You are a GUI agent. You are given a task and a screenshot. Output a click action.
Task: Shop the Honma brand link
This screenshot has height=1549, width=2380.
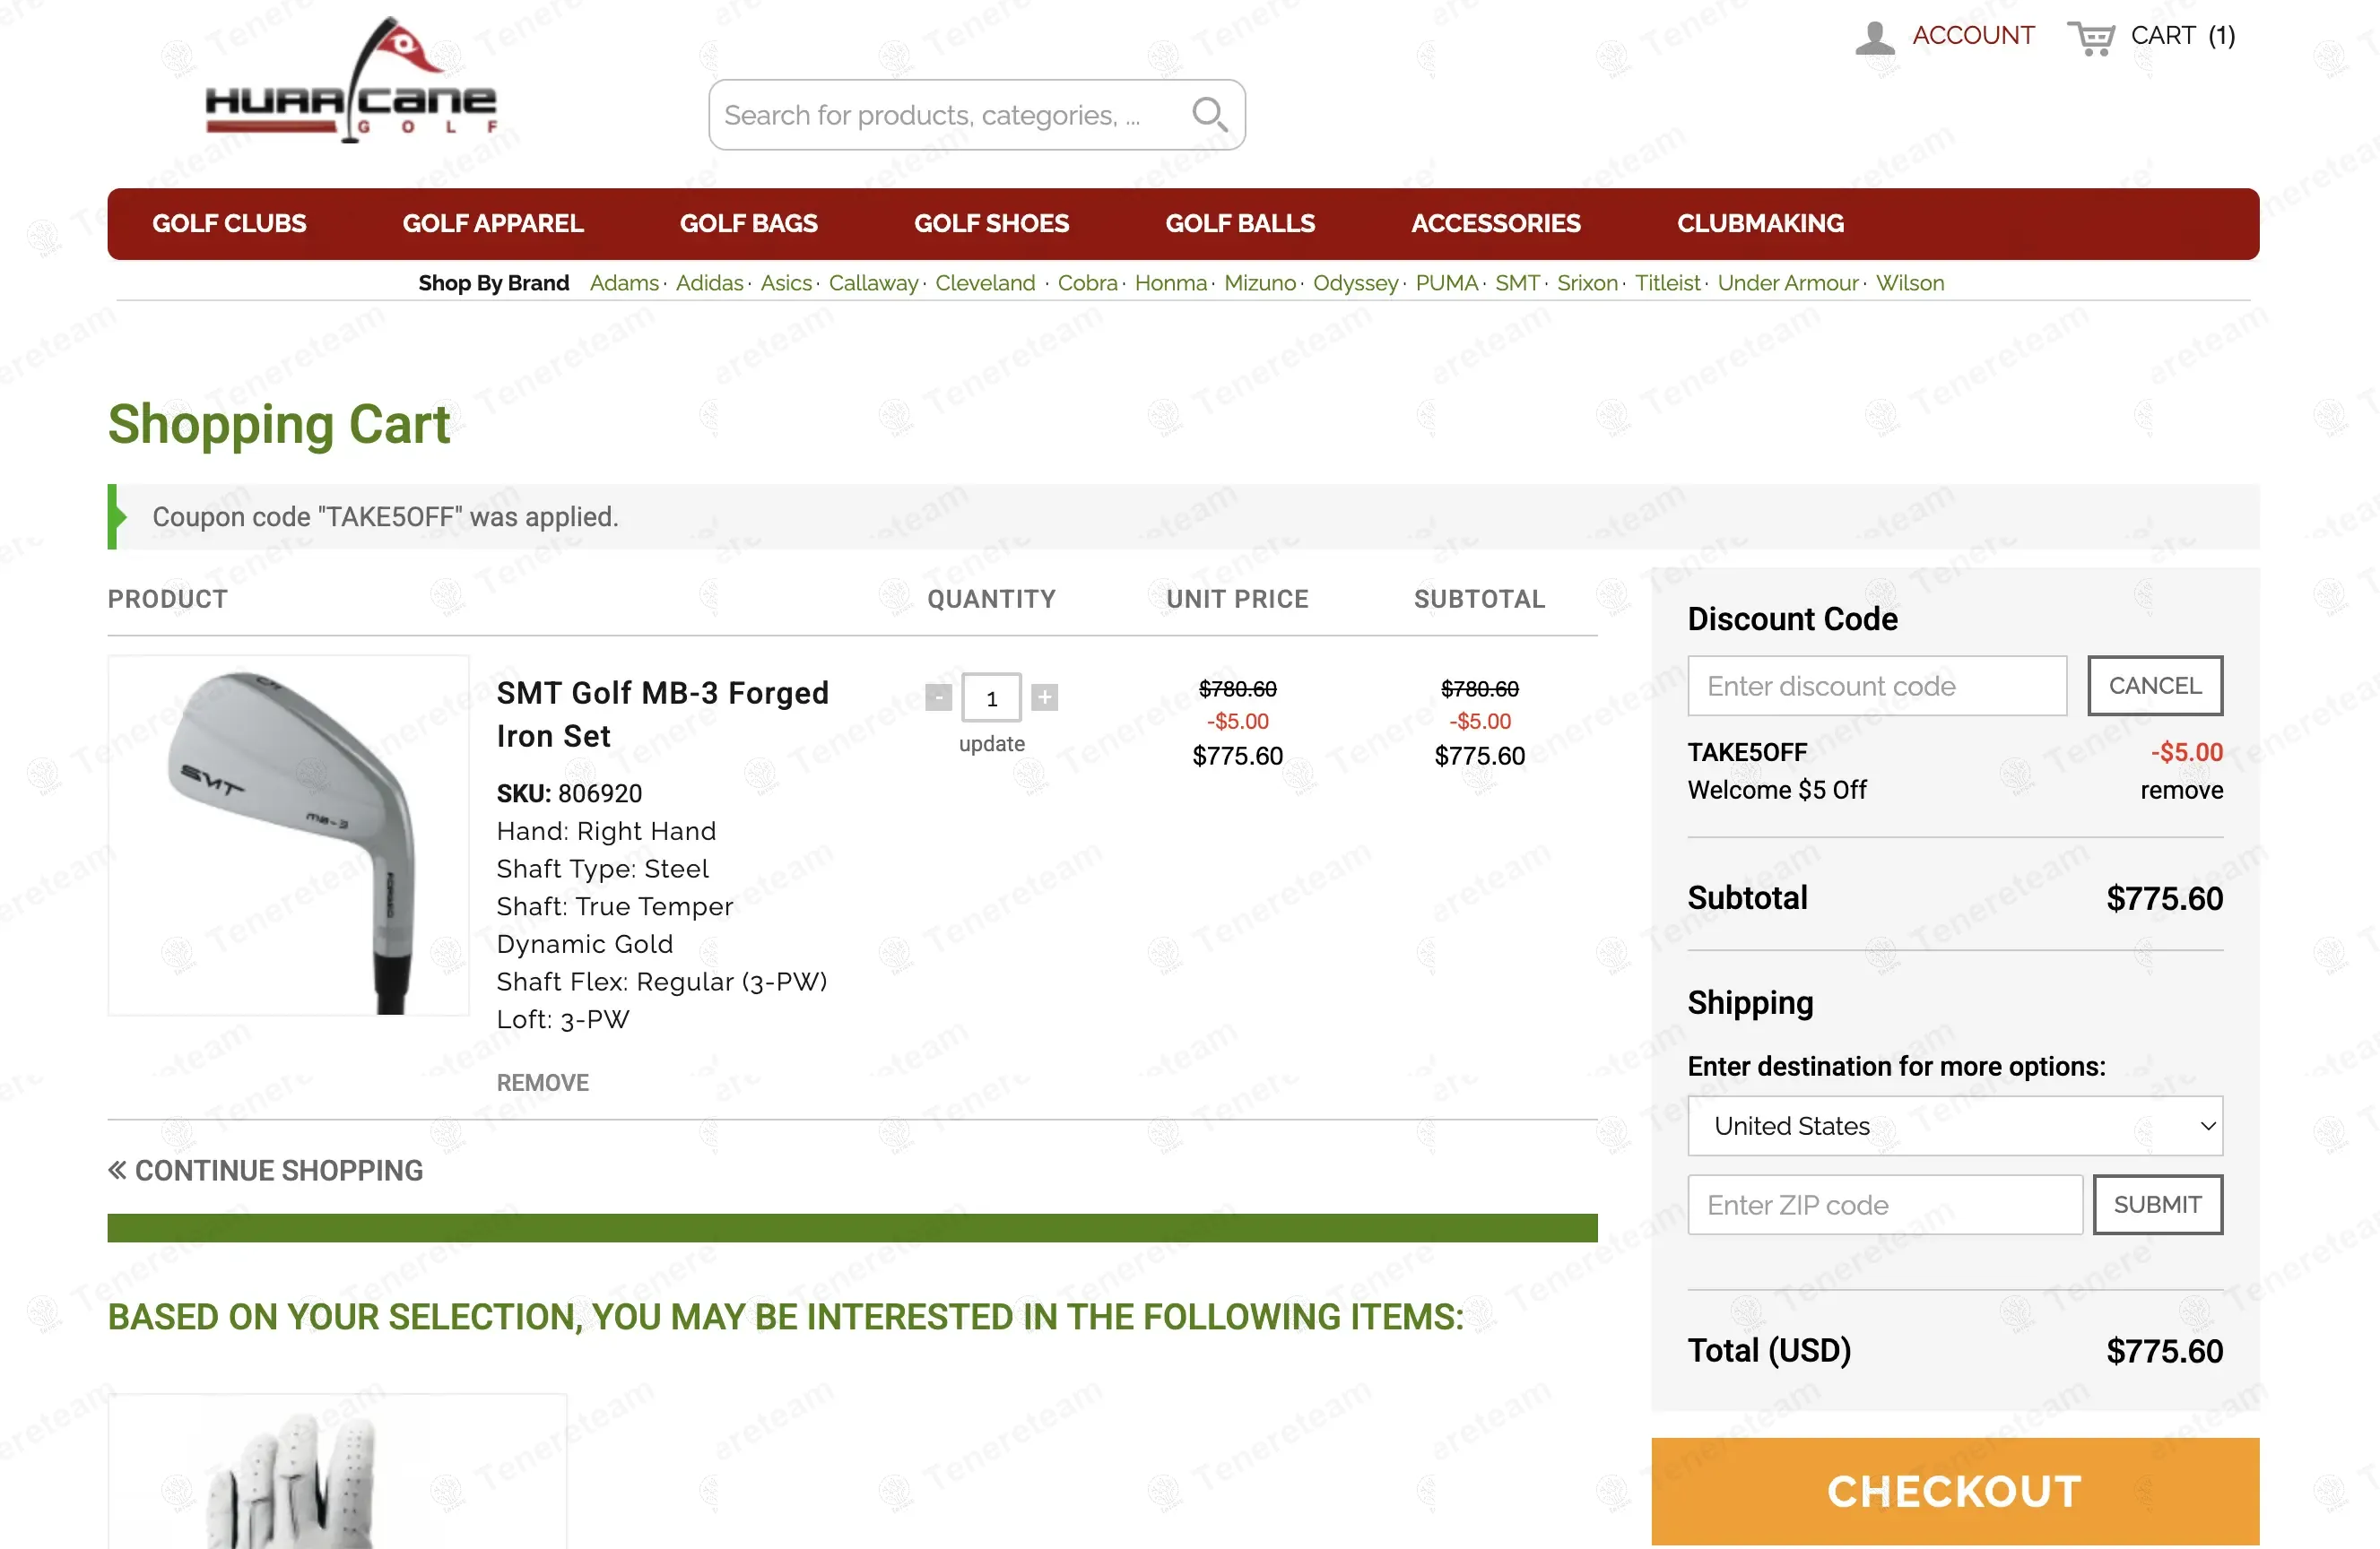(1170, 282)
